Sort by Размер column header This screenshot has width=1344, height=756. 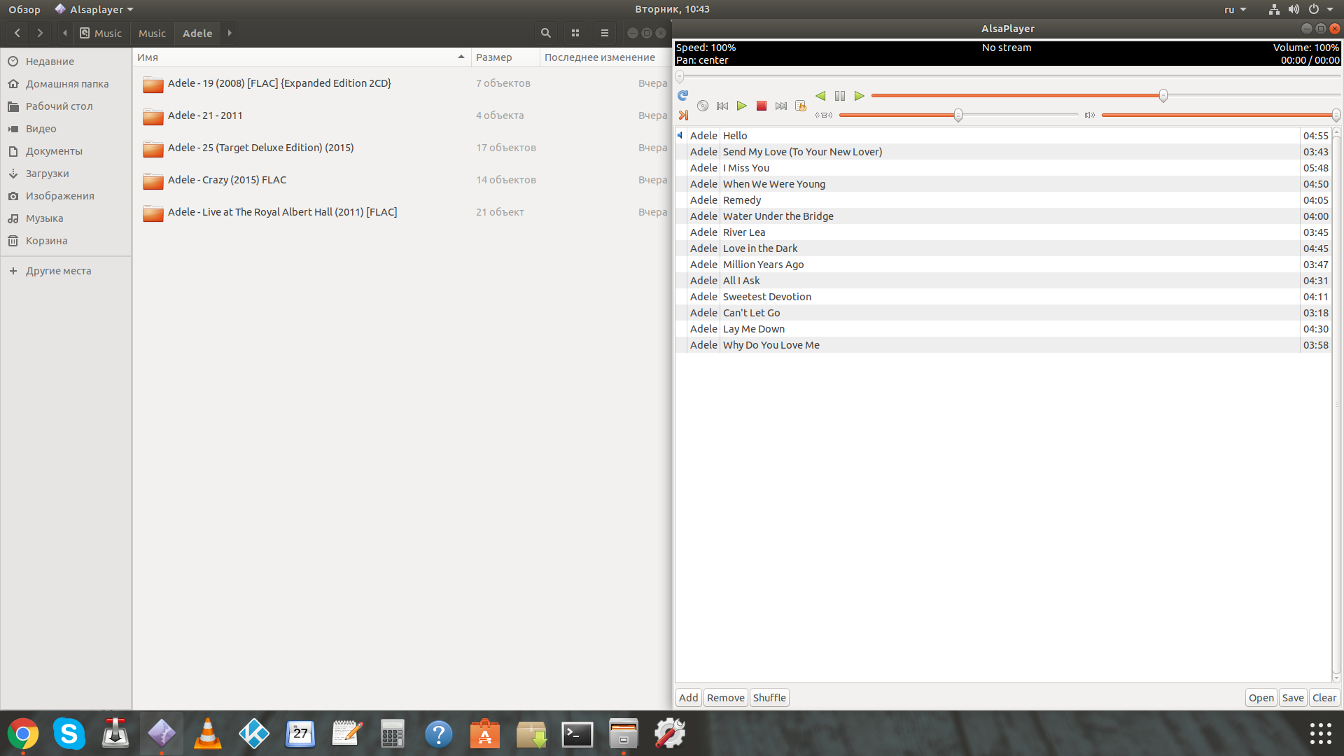click(505, 57)
